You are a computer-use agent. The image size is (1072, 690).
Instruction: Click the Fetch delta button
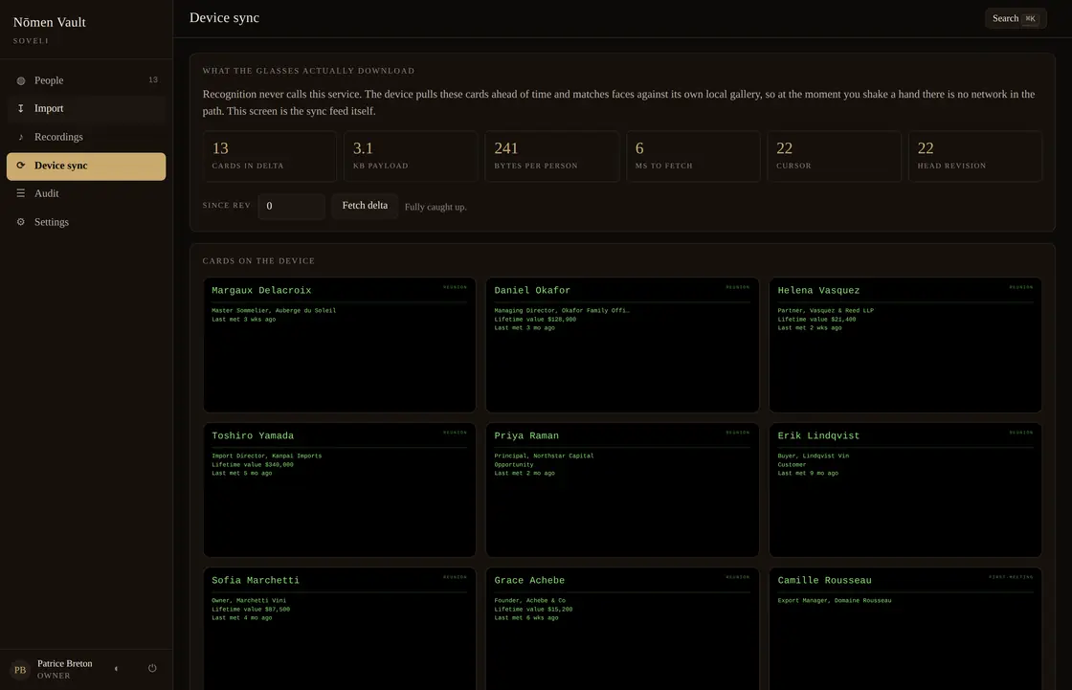[365, 206]
